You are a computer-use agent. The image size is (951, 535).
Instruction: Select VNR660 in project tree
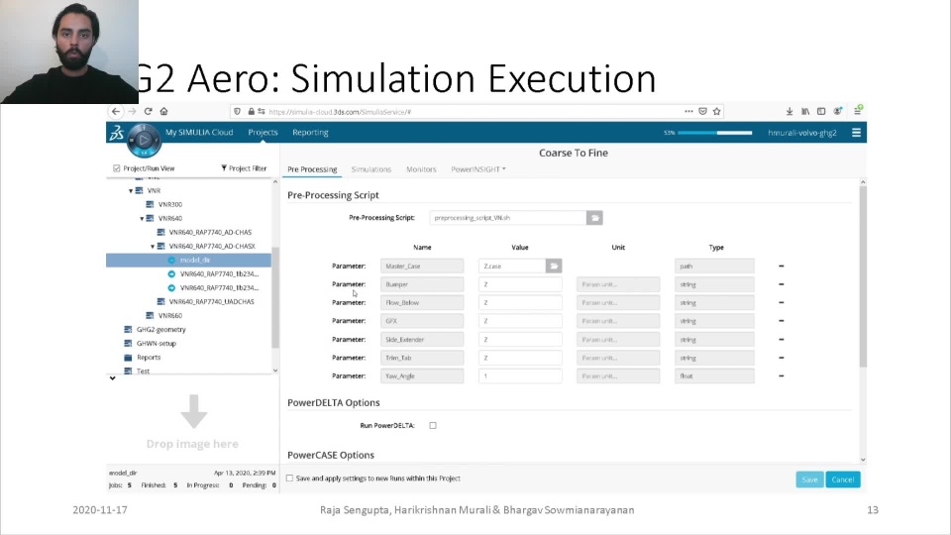169,315
